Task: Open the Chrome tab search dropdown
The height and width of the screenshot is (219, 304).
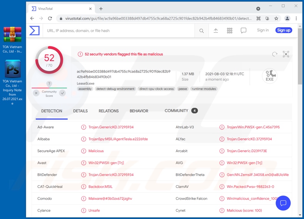Action: coord(258,9)
